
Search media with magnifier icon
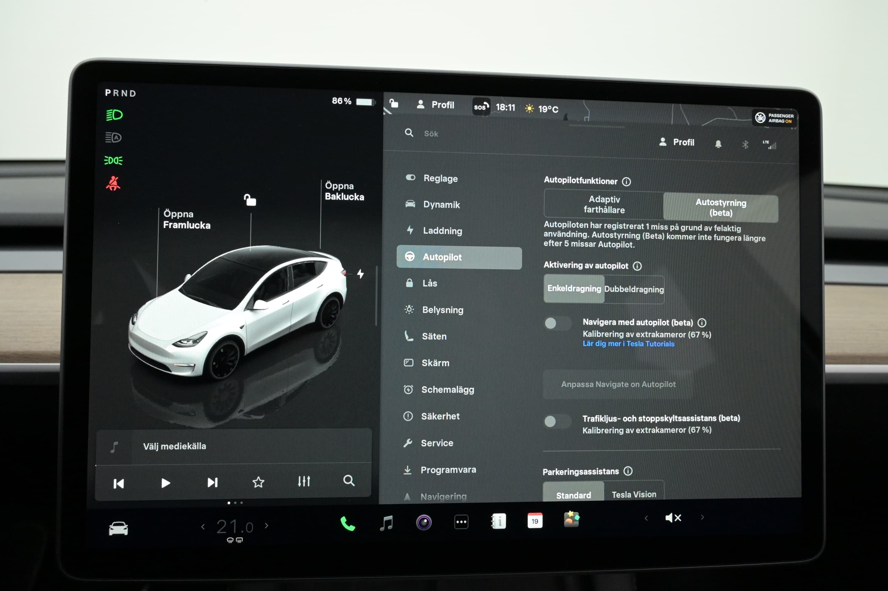pos(349,480)
